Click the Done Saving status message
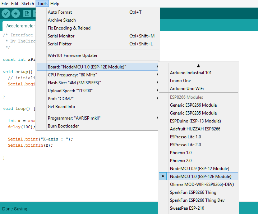Screen dimensions: 258x214 pos(15,209)
